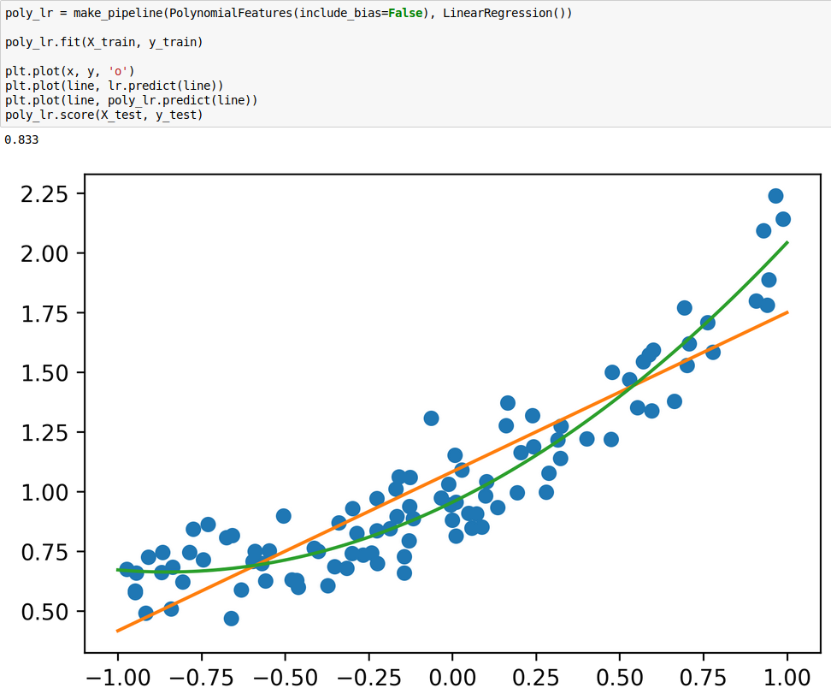
Task: Click the make_pipeline code line
Action: tap(288, 15)
